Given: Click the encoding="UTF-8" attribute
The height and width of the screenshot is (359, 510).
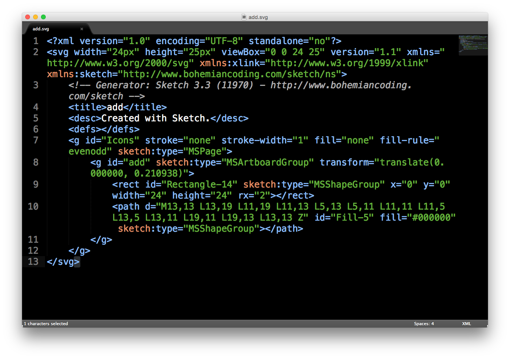Looking at the screenshot, I should pyautogui.click(x=199, y=41).
